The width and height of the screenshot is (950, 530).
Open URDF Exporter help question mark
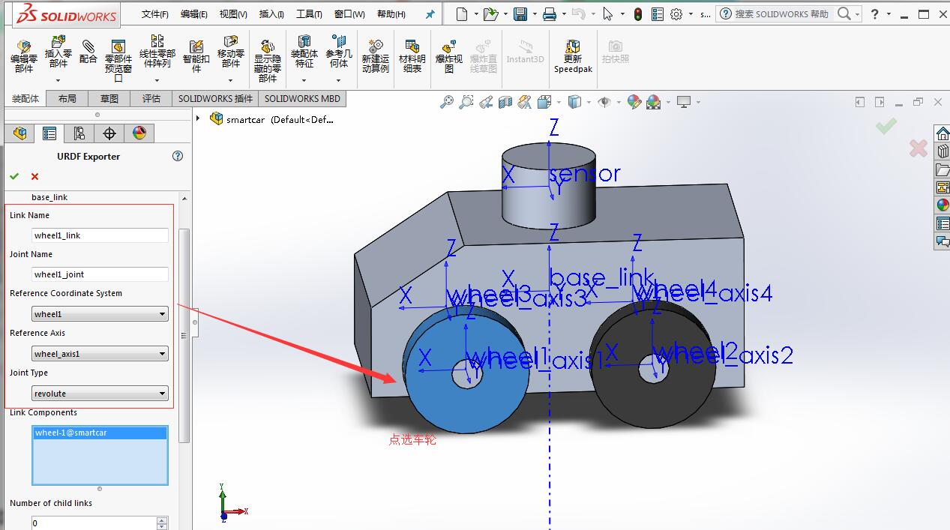(178, 156)
